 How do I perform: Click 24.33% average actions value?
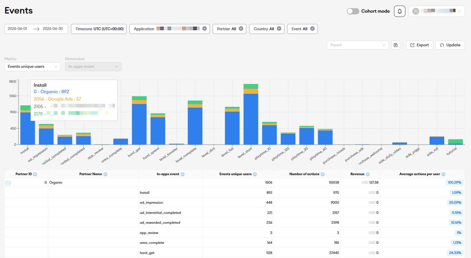pyautogui.click(x=455, y=253)
